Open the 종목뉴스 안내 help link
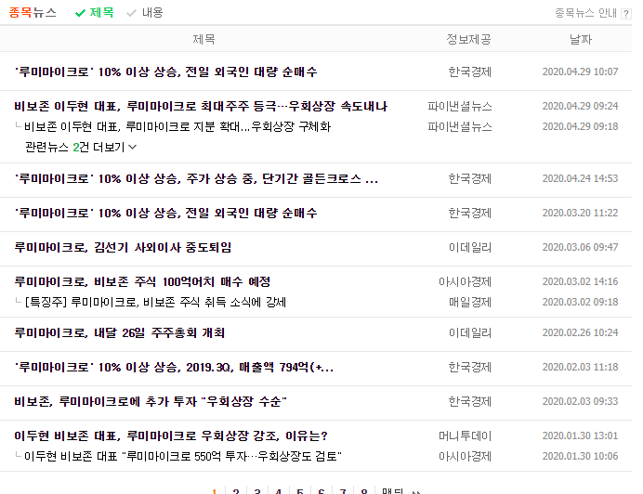This screenshot has height=494, width=643. pos(585,13)
